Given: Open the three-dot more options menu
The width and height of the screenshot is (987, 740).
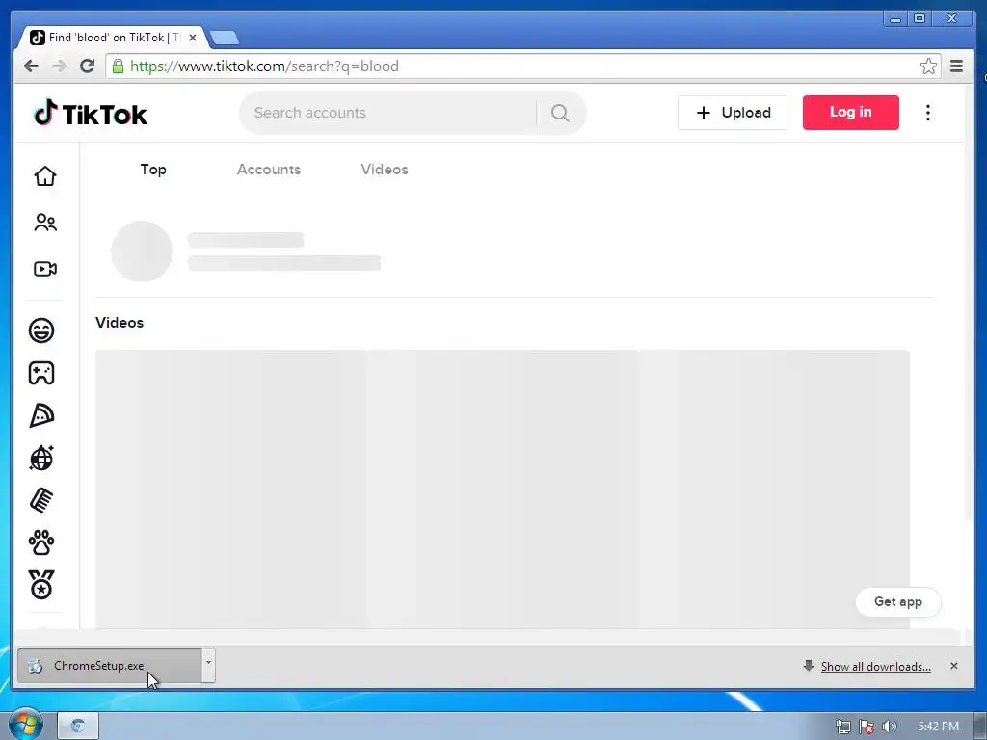Looking at the screenshot, I should pos(928,113).
